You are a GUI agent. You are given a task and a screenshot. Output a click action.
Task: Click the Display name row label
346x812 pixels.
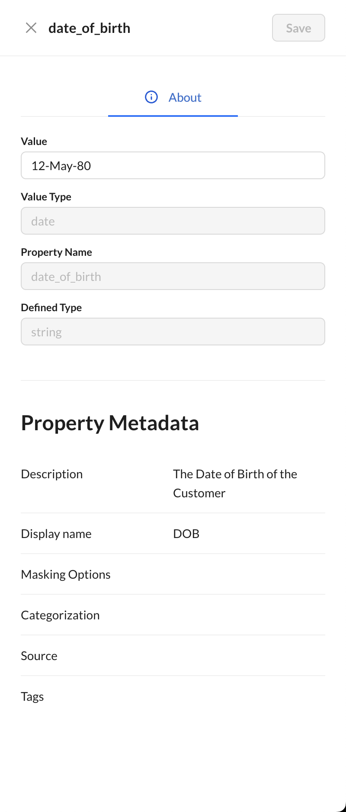(x=56, y=534)
